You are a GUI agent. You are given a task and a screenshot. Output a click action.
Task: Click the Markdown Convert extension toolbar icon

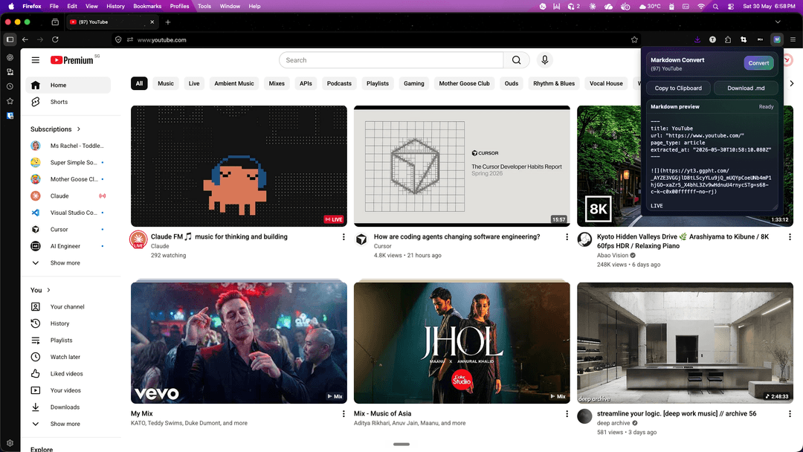(x=777, y=39)
